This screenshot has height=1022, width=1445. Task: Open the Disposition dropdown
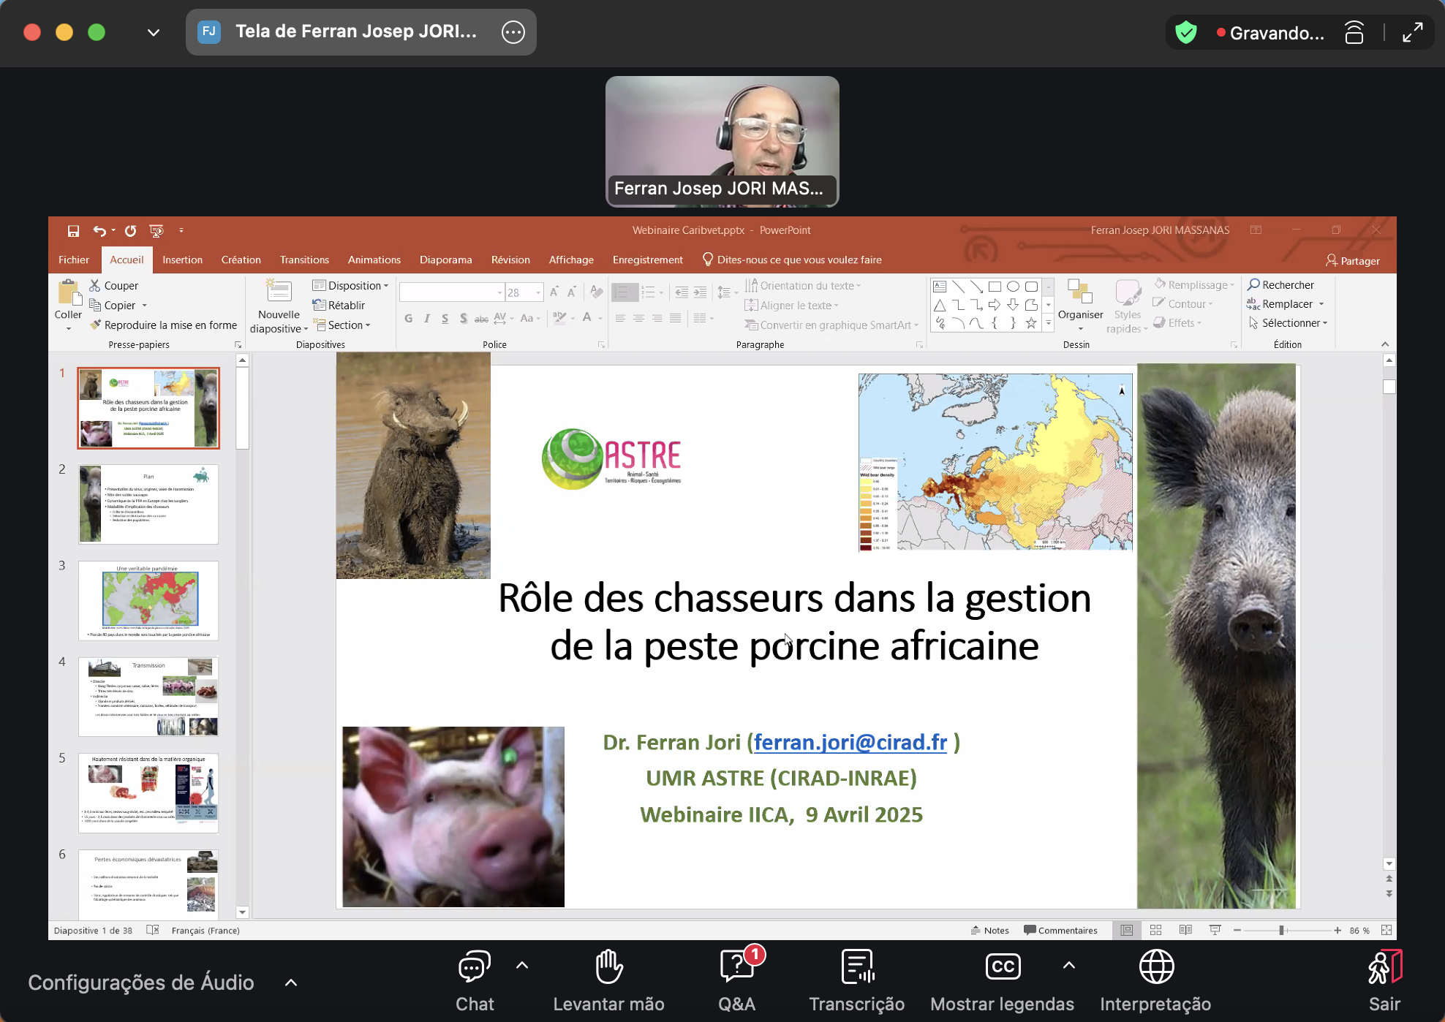pyautogui.click(x=351, y=286)
